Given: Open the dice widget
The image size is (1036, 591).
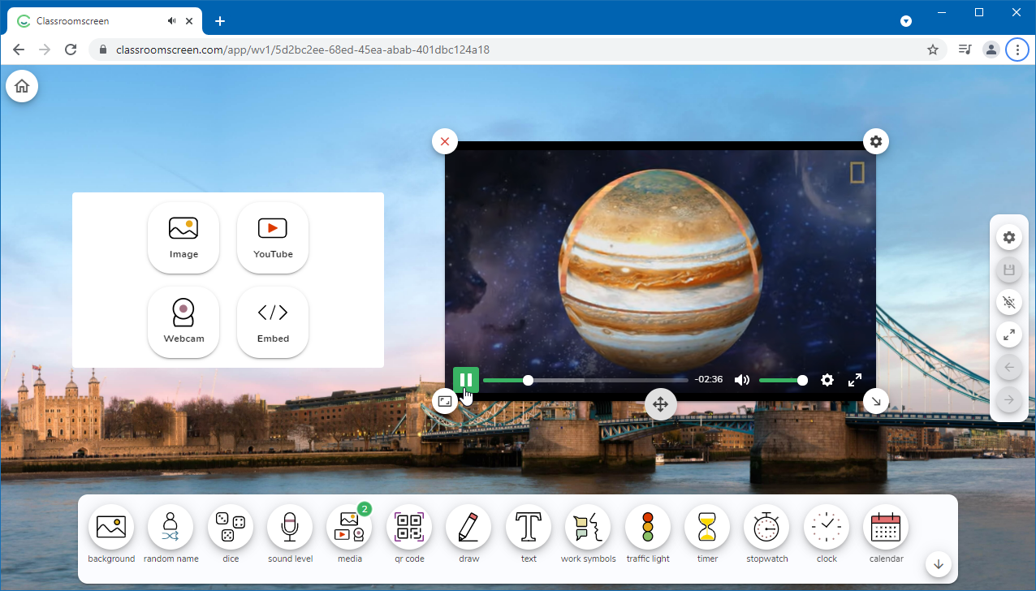Looking at the screenshot, I should click(230, 527).
